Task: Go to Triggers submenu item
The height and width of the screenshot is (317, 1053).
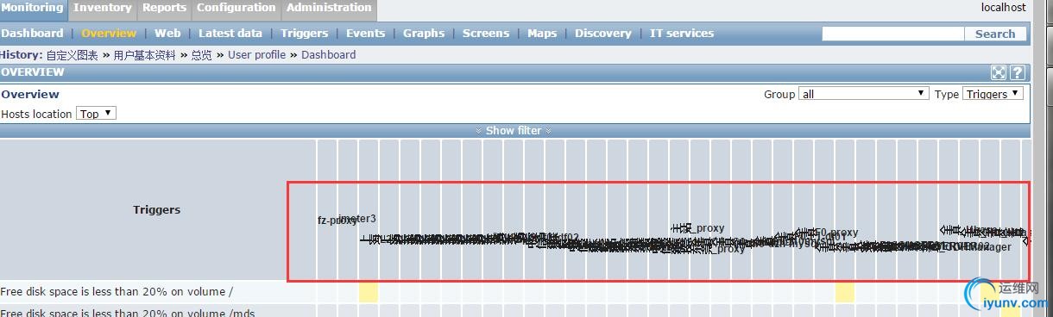Action: point(305,34)
